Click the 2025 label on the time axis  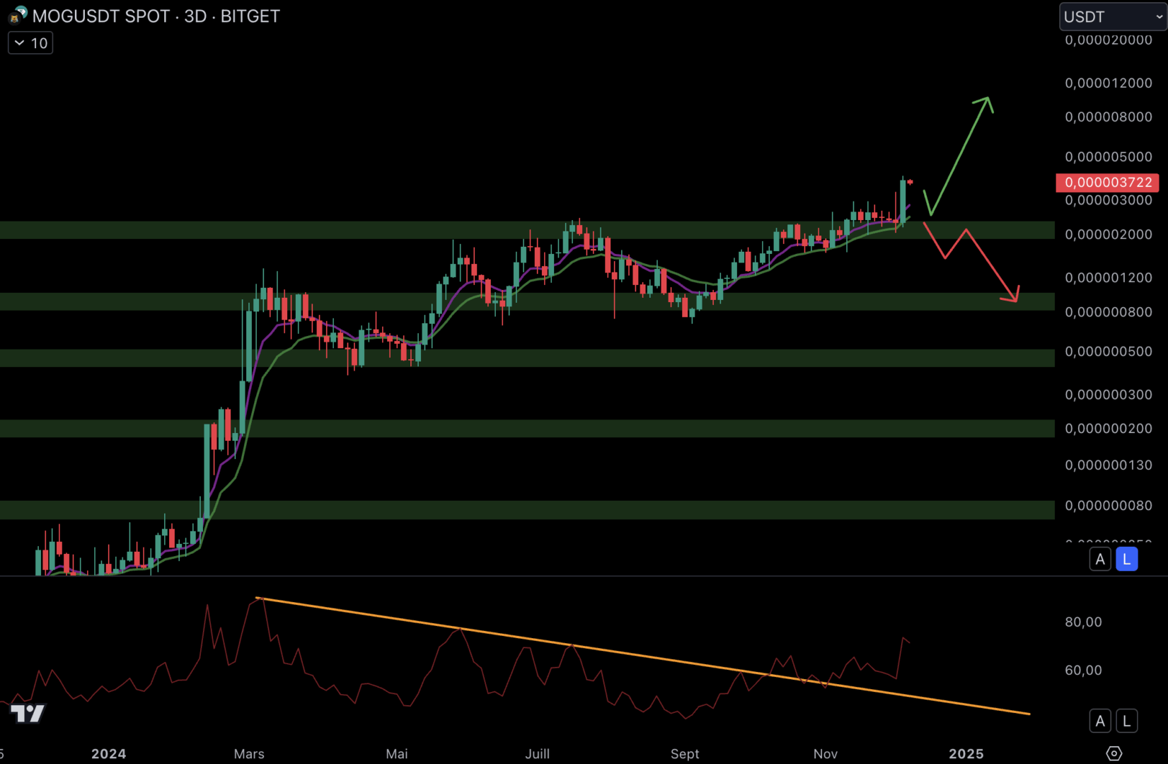click(x=966, y=754)
